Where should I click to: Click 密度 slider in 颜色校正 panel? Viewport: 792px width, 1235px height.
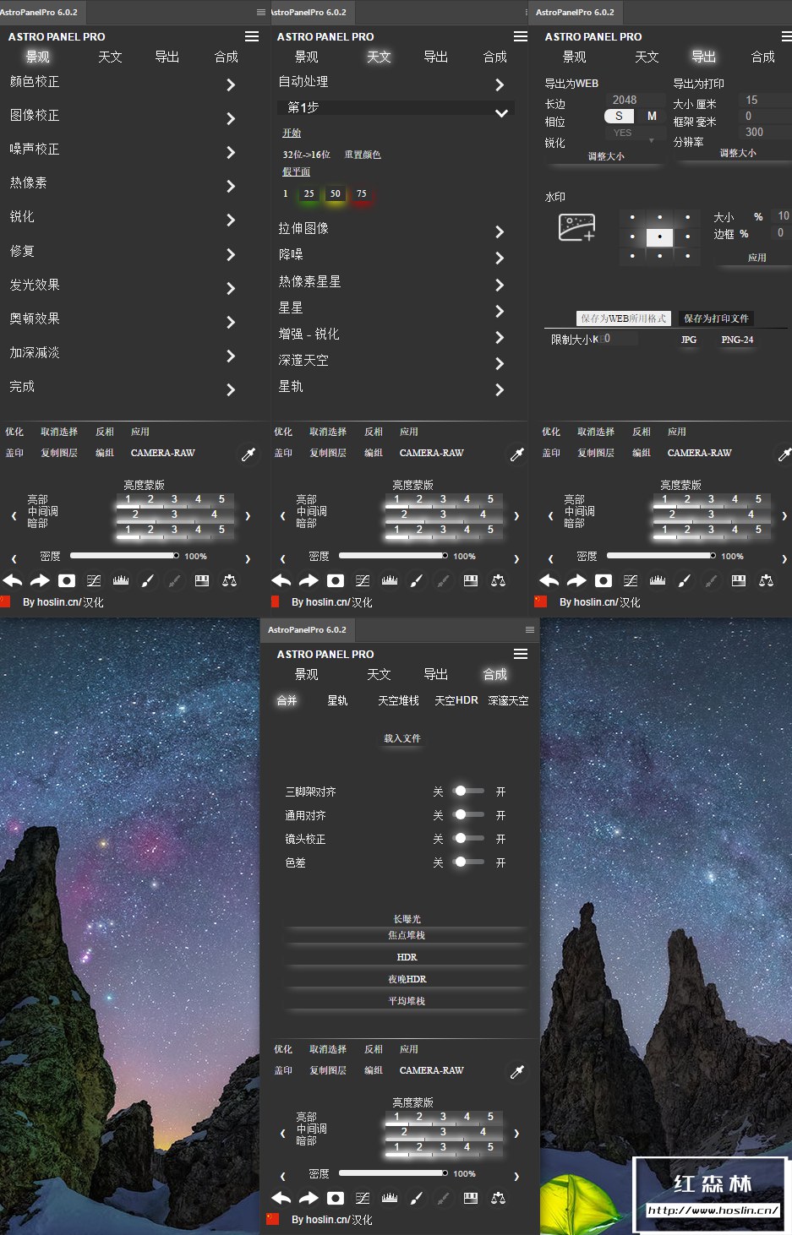click(124, 556)
